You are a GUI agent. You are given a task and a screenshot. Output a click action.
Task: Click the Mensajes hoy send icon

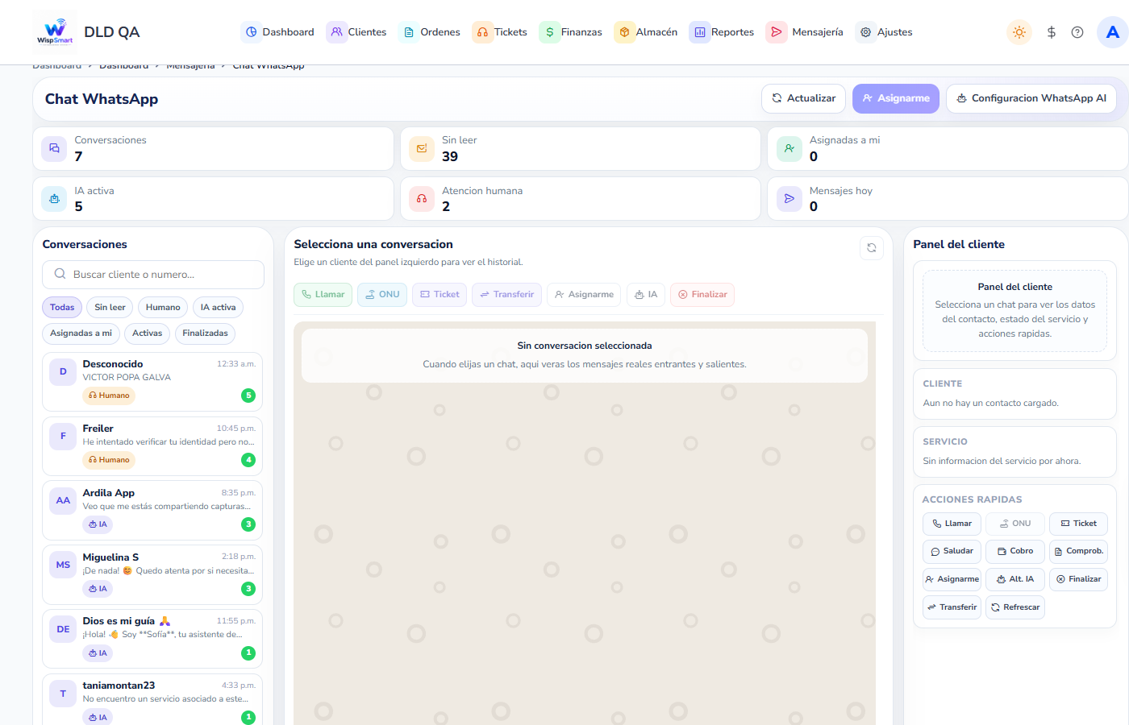789,198
